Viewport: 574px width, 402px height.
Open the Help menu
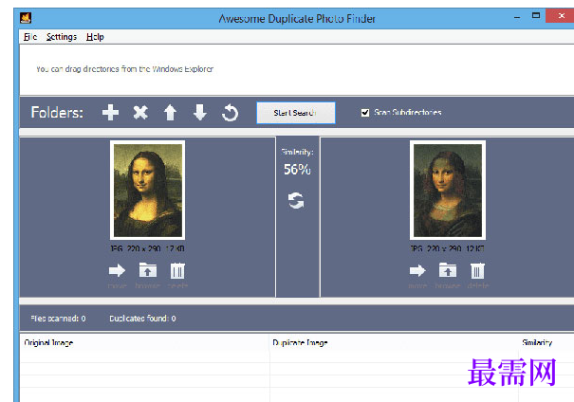point(95,37)
